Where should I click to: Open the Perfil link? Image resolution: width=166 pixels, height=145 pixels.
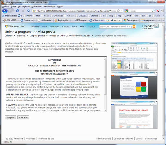click(45, 26)
